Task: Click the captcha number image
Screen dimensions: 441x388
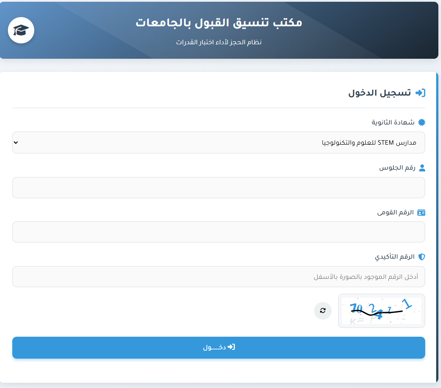Action: pos(381,310)
